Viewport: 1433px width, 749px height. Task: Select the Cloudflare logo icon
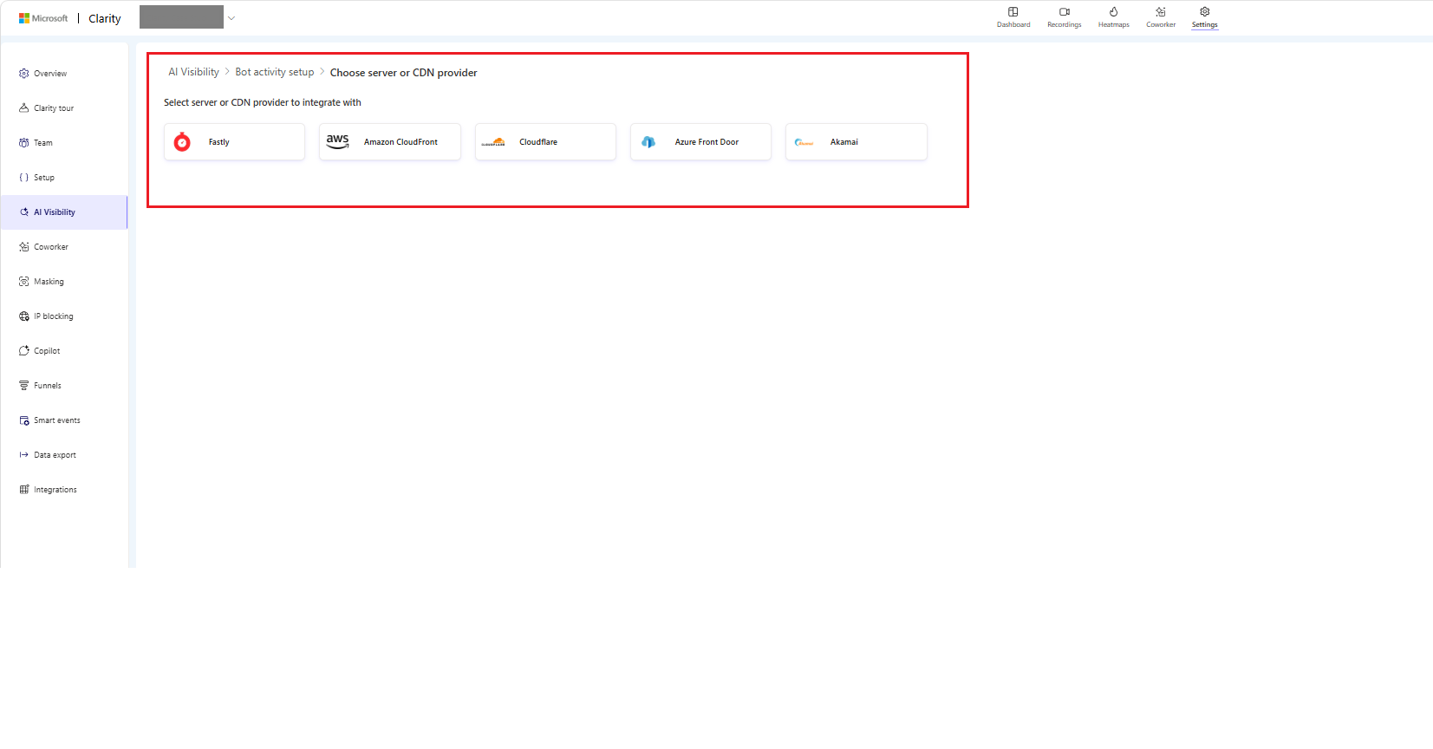(493, 142)
